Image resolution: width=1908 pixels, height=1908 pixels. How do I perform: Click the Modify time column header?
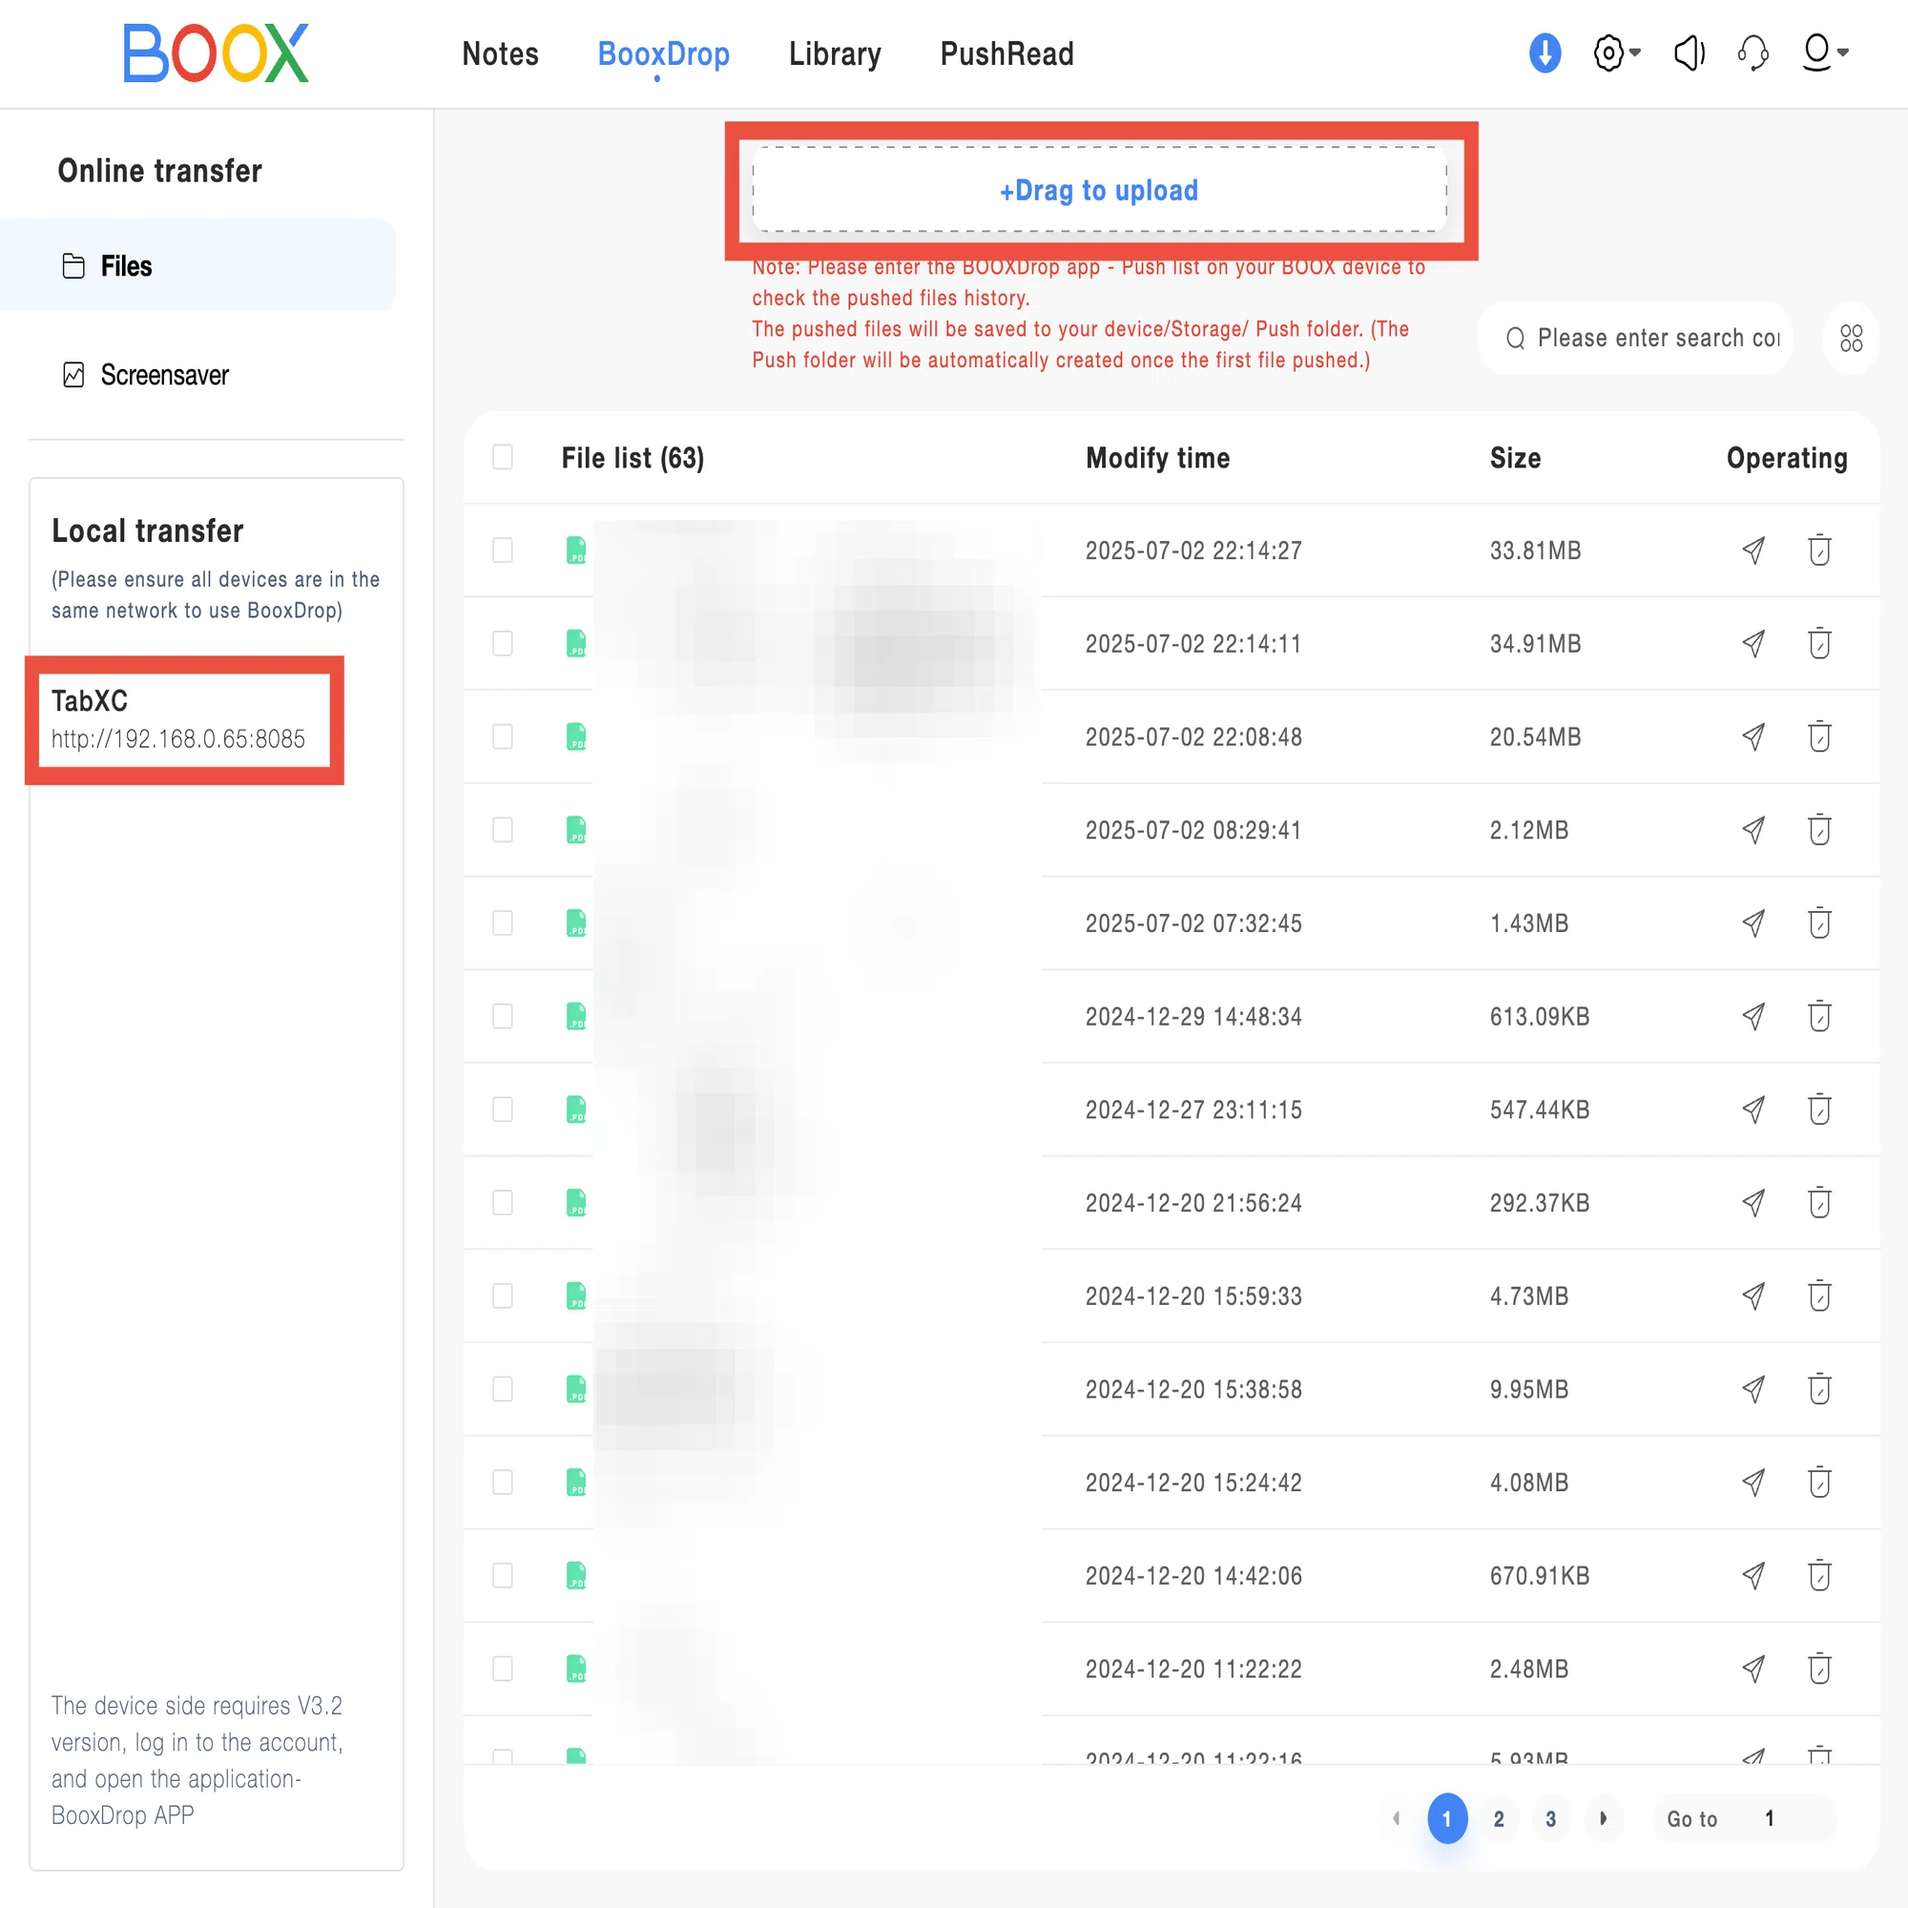(x=1157, y=457)
